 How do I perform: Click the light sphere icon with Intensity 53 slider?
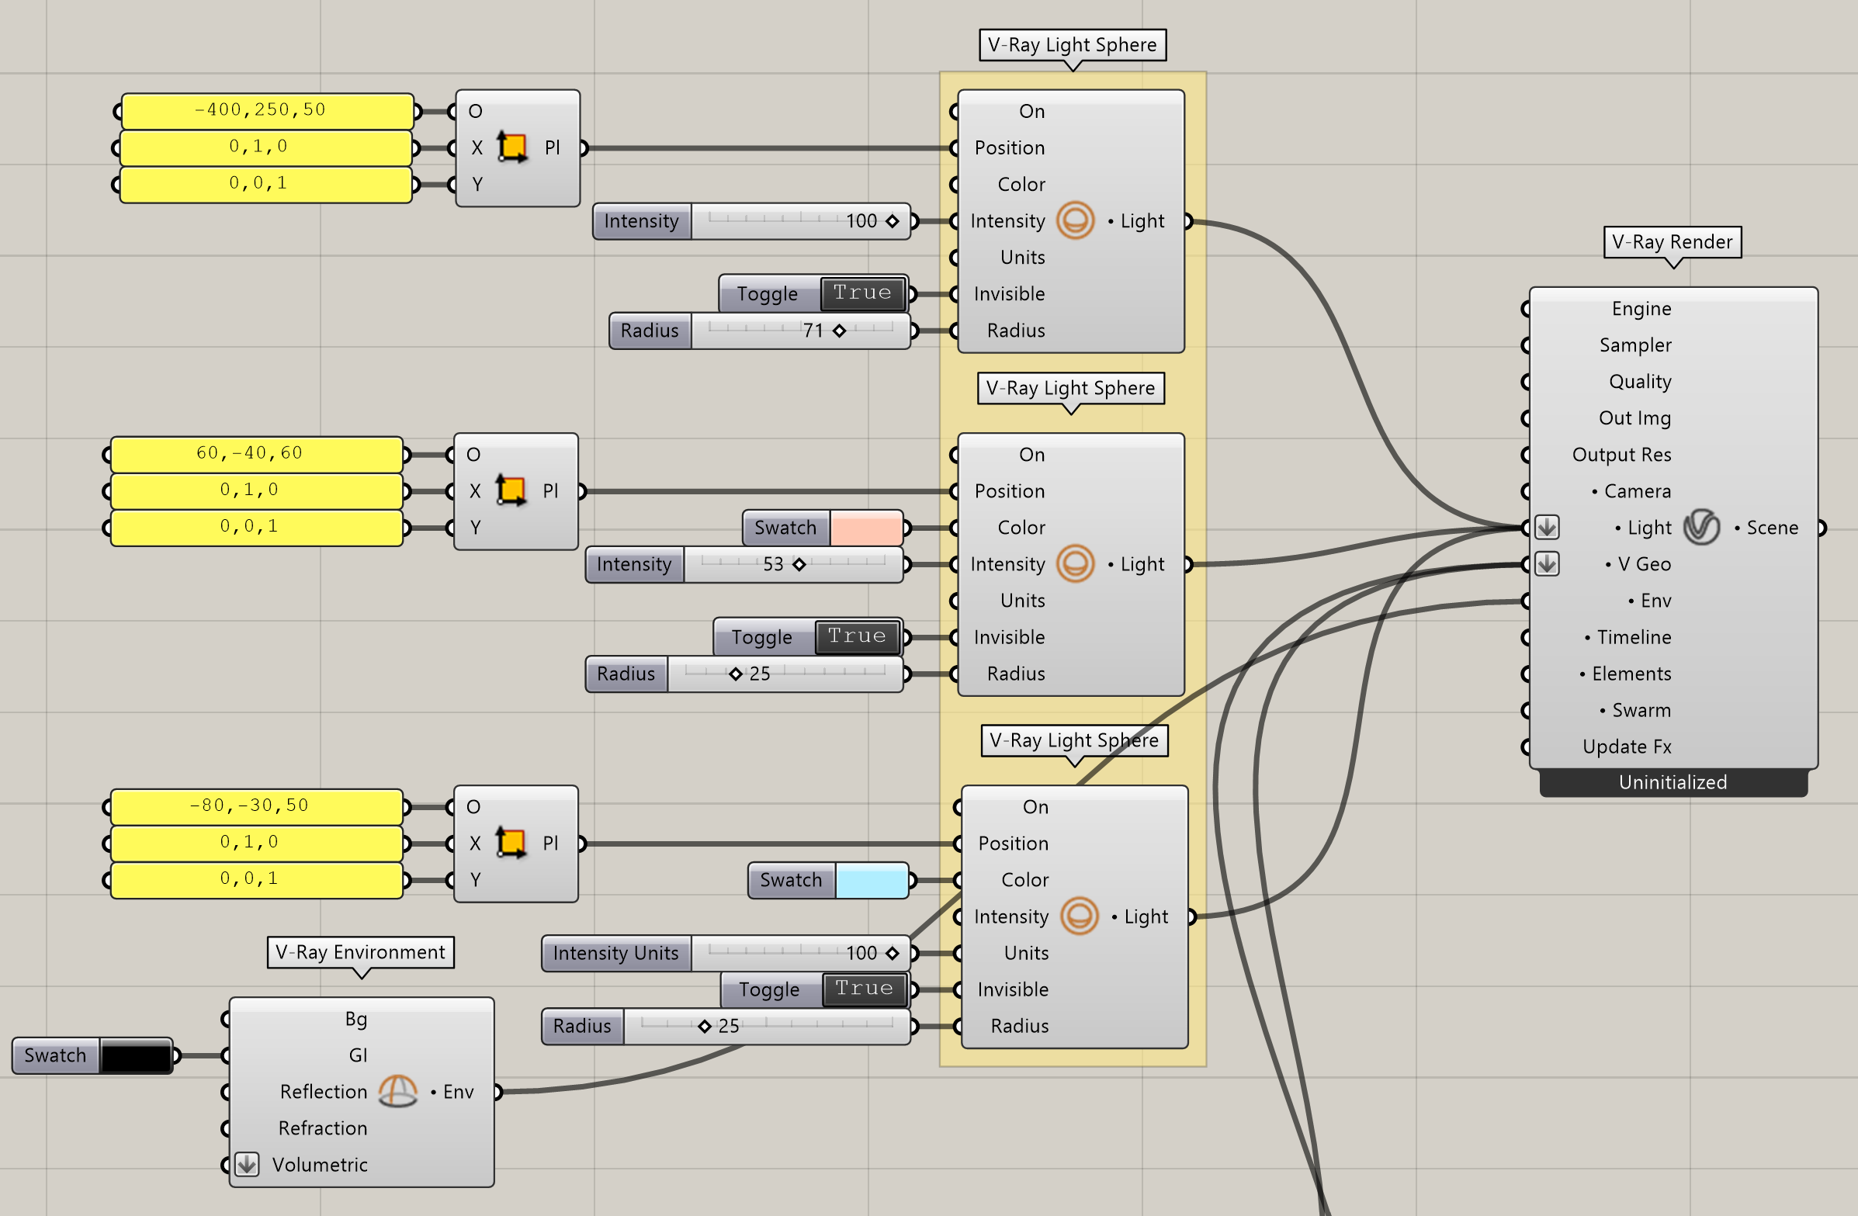click(1075, 563)
